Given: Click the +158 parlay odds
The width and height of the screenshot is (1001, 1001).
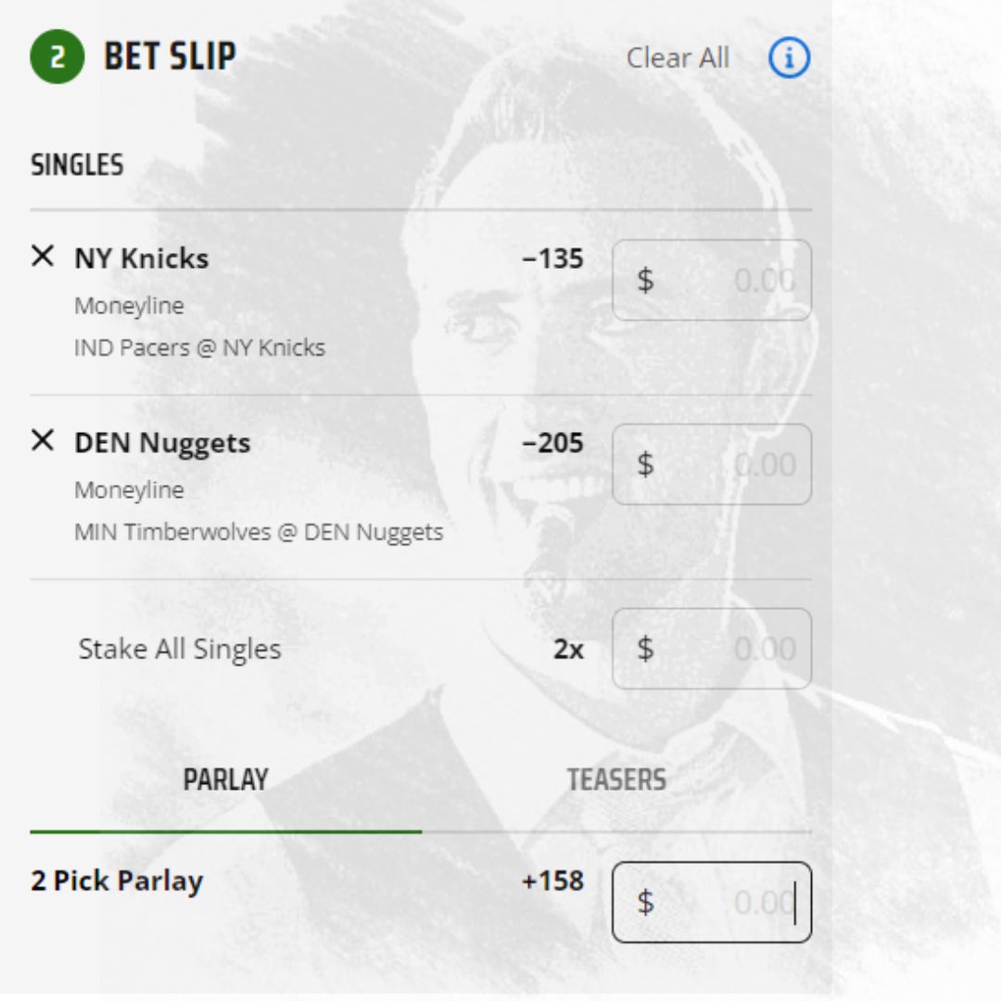Looking at the screenshot, I should (x=552, y=881).
